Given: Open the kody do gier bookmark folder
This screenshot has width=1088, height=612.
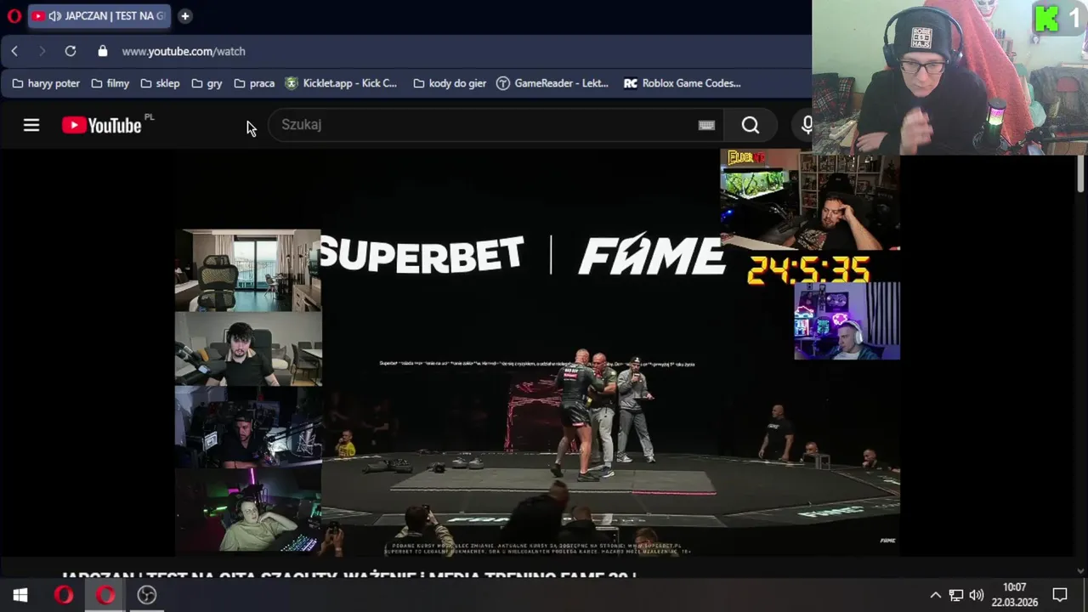Looking at the screenshot, I should (450, 83).
